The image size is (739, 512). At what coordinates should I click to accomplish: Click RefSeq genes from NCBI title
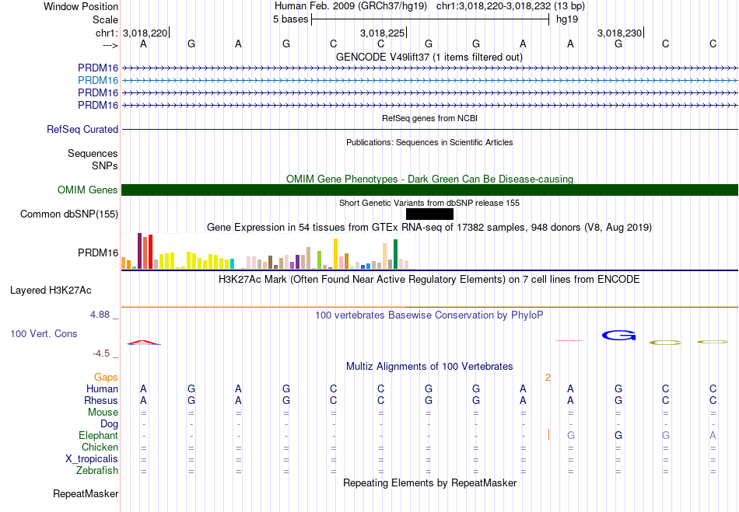(429, 118)
